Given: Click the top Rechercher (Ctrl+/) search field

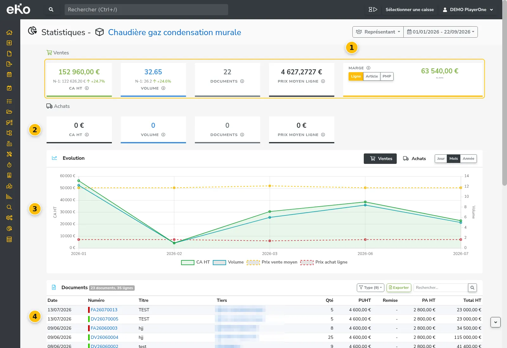Looking at the screenshot, I should pos(146,9).
